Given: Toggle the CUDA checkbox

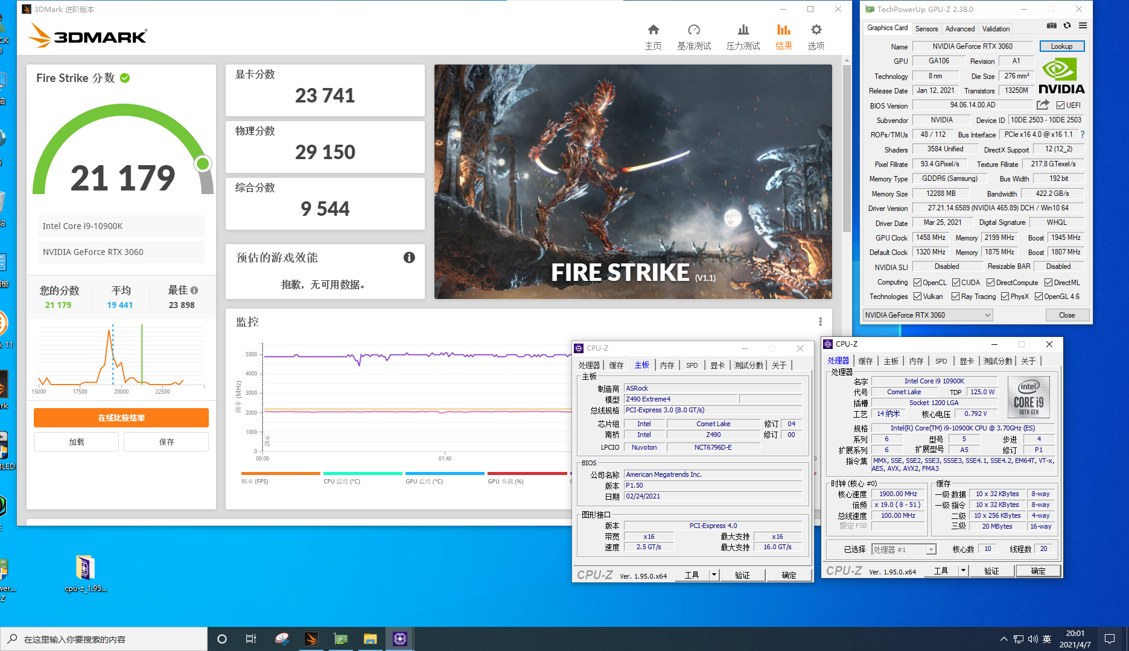Looking at the screenshot, I should [956, 283].
